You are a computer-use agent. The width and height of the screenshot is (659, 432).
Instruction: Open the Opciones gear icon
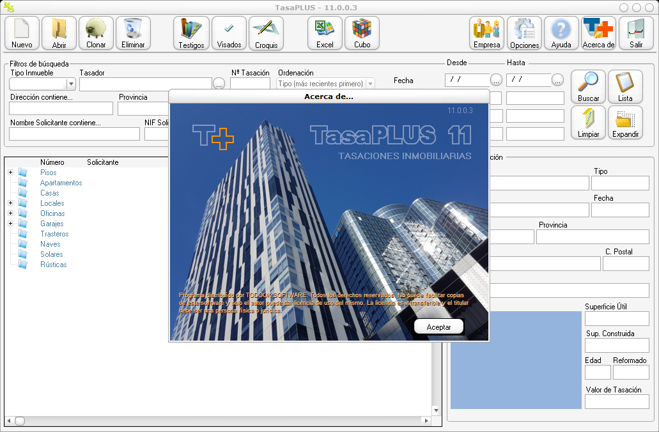tap(524, 33)
